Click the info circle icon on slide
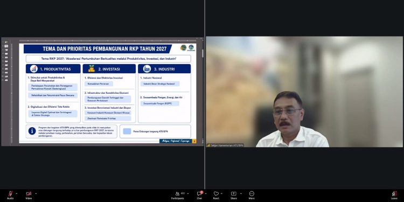This screenshot has width=404, height=202. point(32,131)
